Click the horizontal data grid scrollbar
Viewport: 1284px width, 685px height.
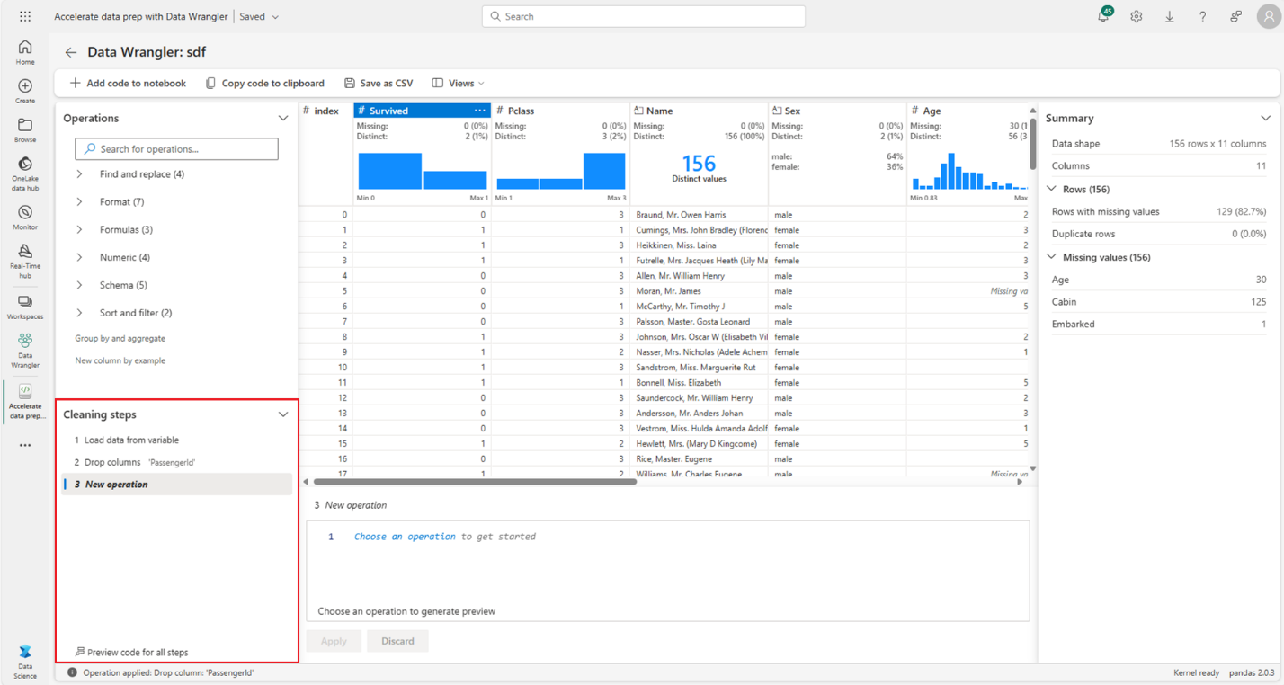[x=474, y=482]
